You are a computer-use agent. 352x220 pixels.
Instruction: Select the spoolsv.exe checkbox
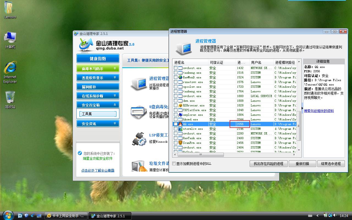(176, 87)
